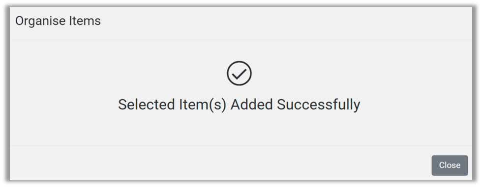Click the word "Successfully" in the message
This screenshot has width=482, height=187.
click(x=319, y=105)
